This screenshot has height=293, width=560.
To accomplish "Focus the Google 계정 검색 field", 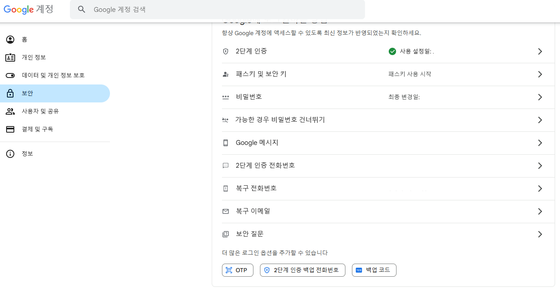I will pyautogui.click(x=217, y=9).
